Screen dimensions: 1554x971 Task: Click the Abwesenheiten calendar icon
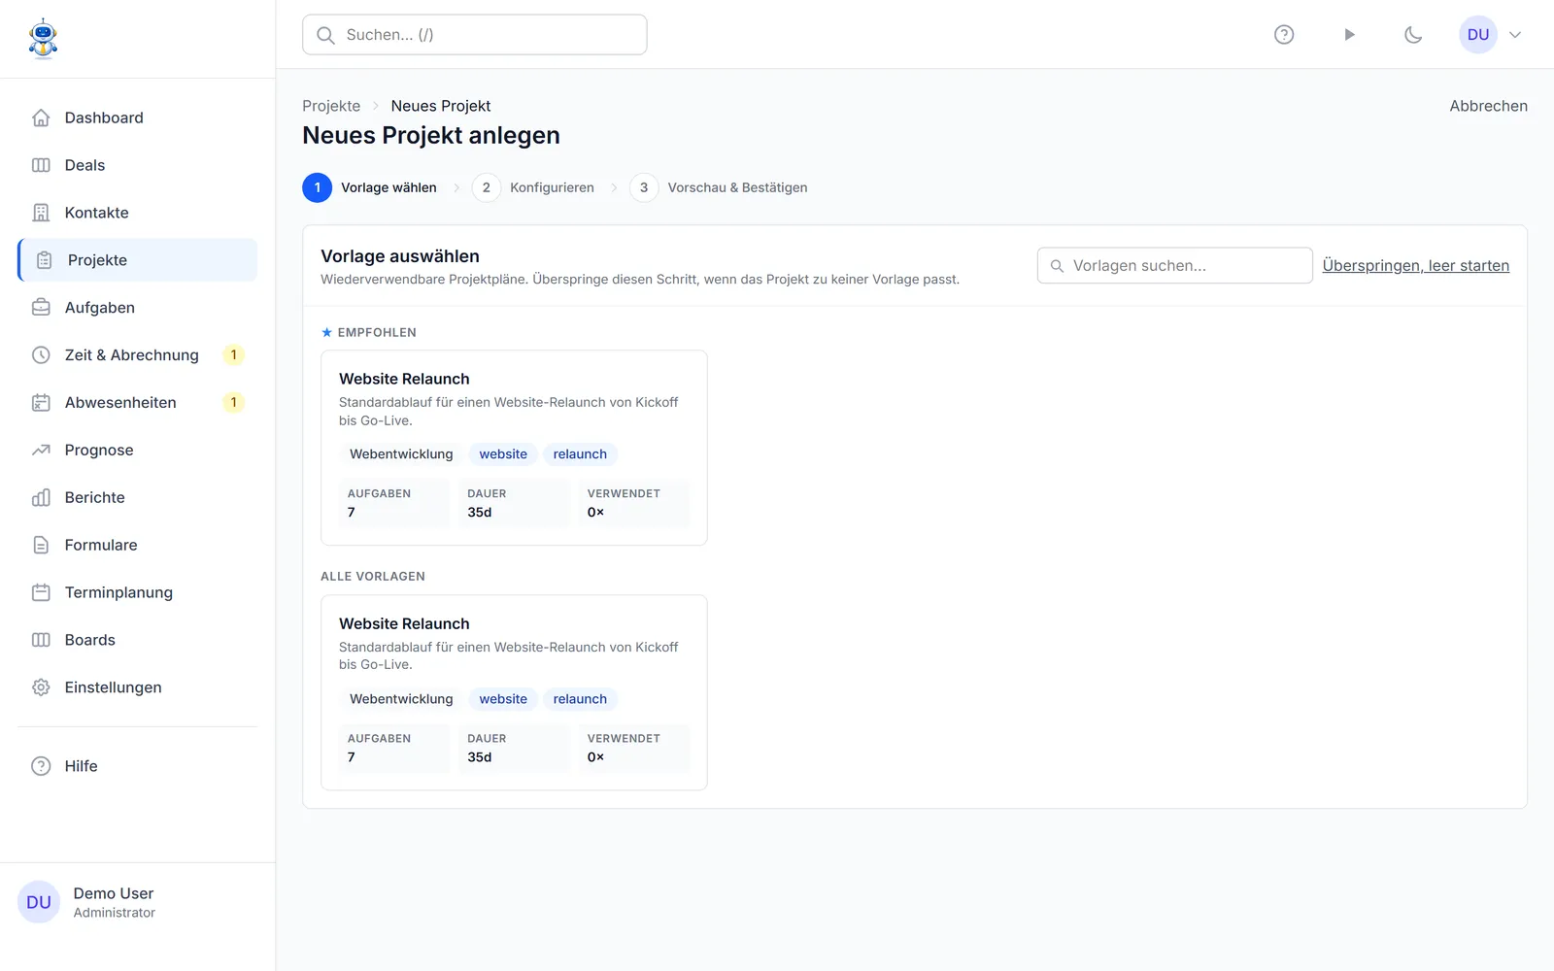[41, 403]
